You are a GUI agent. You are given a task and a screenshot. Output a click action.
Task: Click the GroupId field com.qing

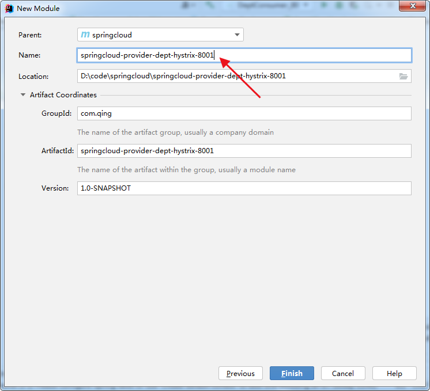pyautogui.click(x=244, y=113)
